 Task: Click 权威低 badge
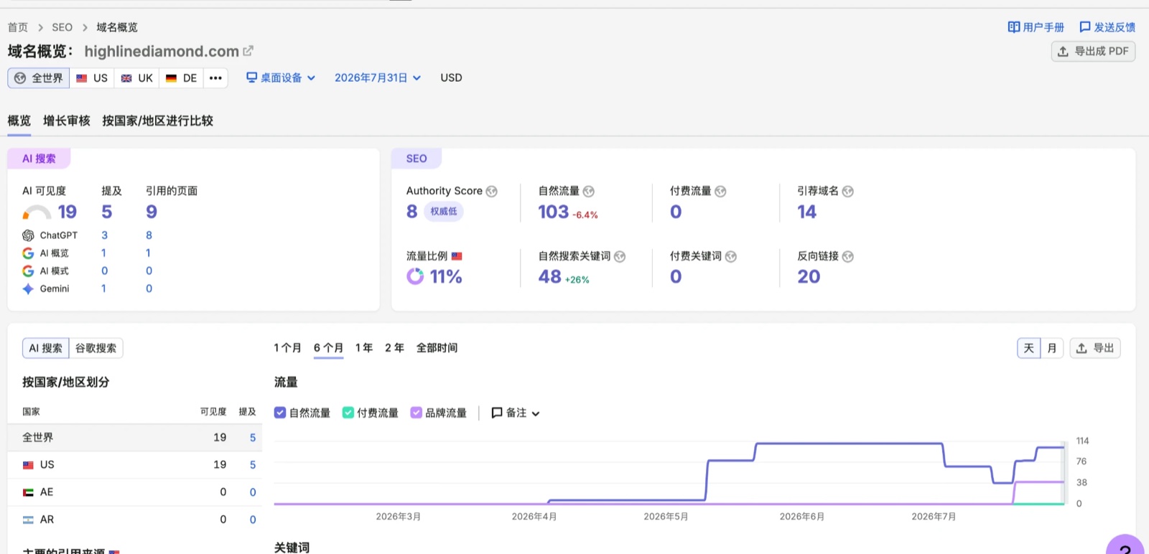pyautogui.click(x=444, y=212)
